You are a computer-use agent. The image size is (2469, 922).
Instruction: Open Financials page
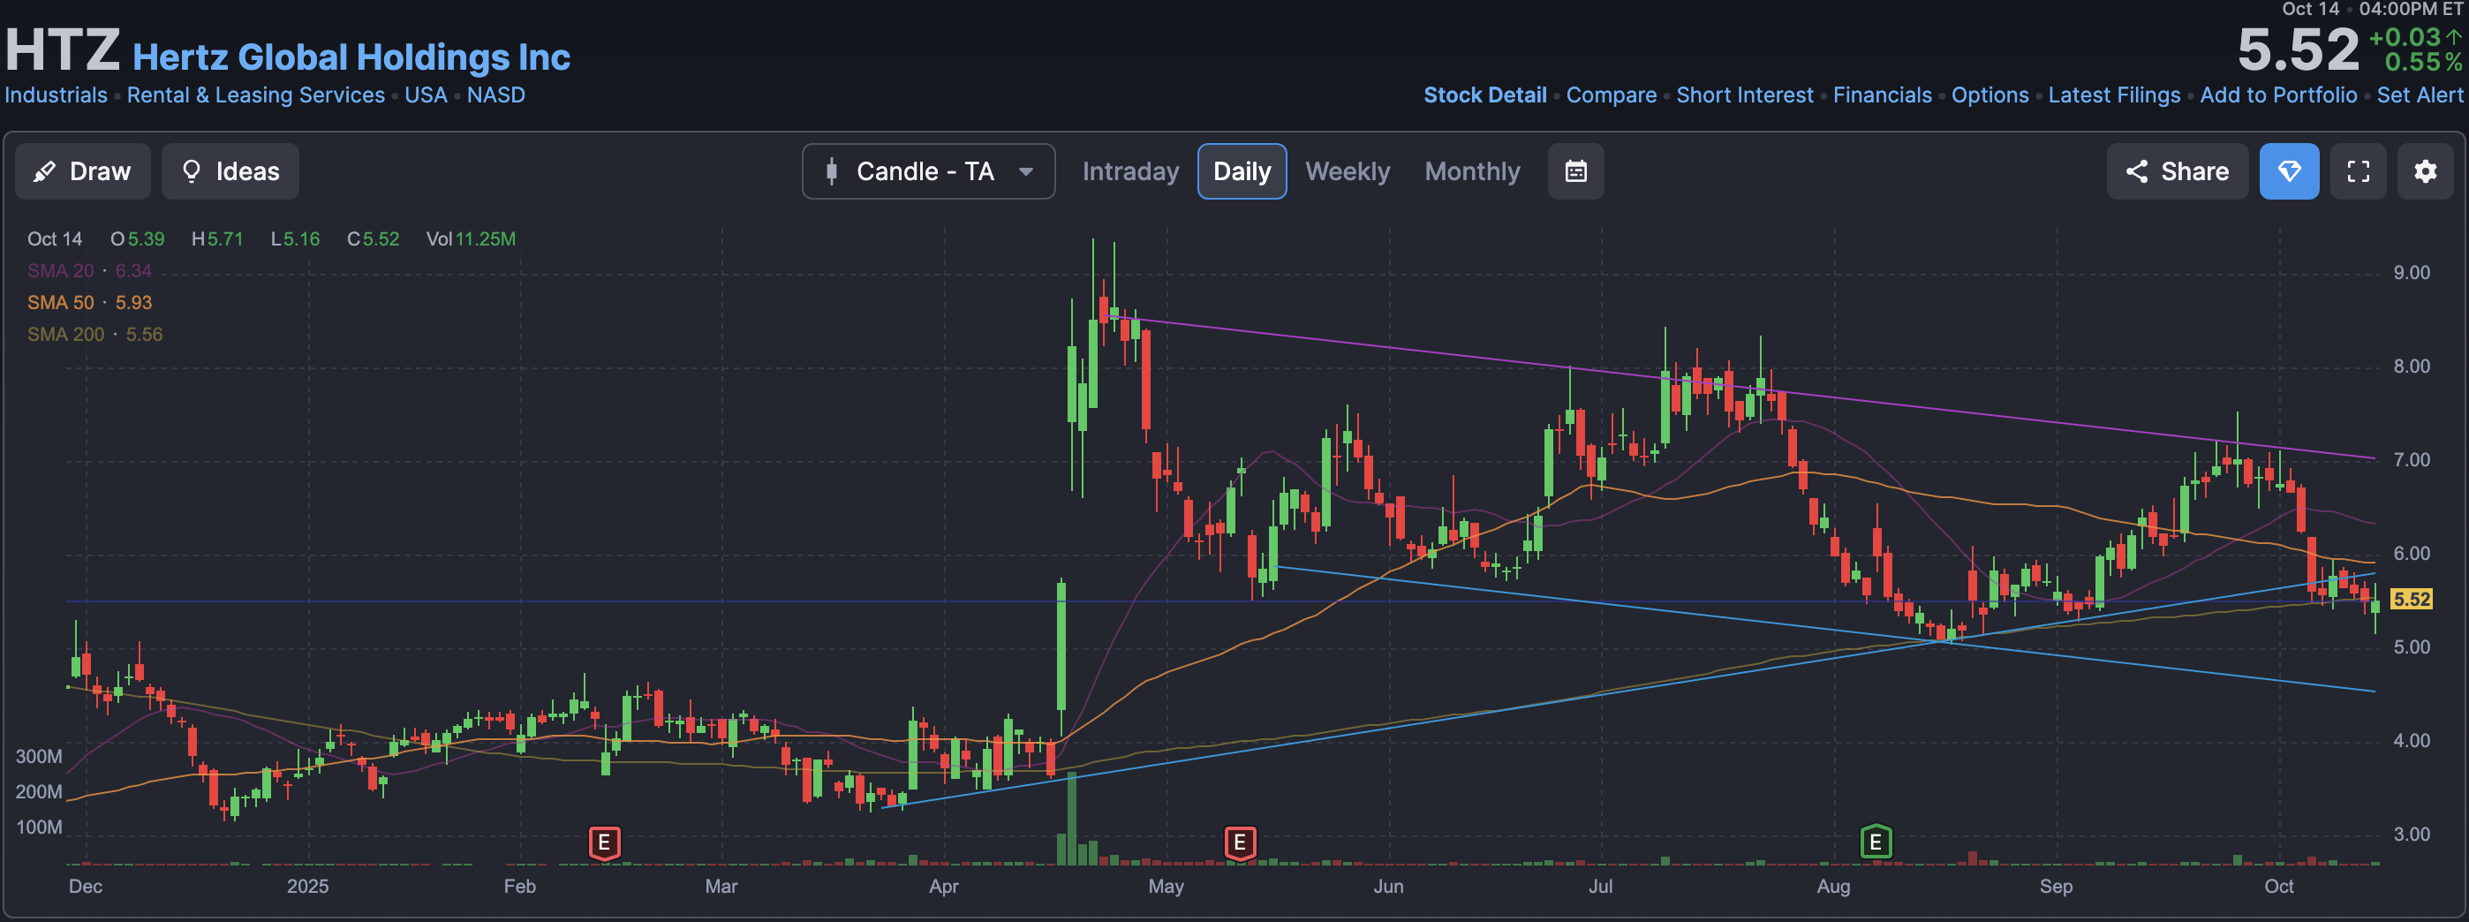tap(1883, 94)
